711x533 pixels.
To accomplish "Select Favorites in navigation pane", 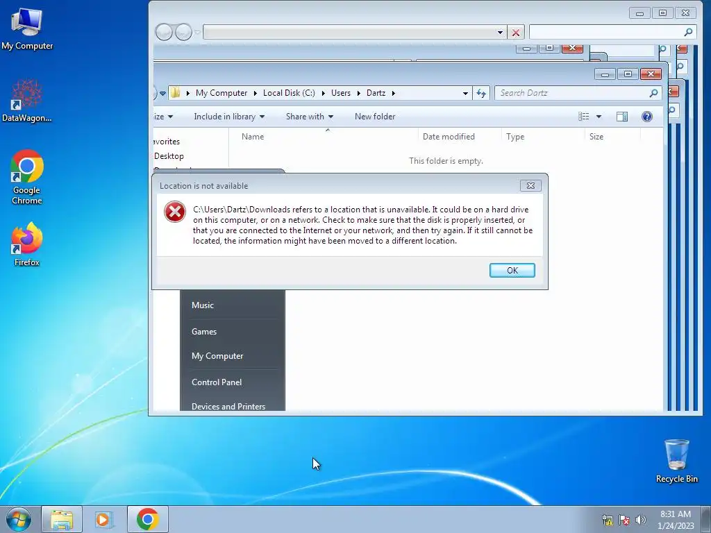I will tap(167, 142).
